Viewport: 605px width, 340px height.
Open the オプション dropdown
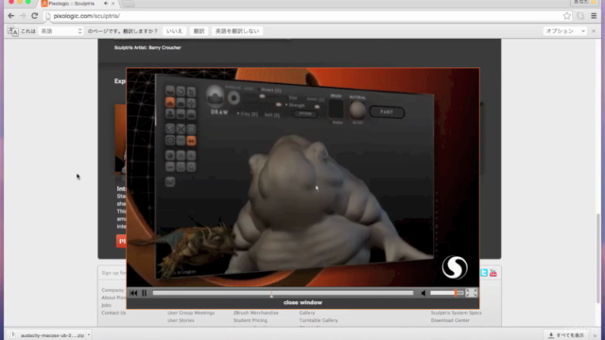(565, 31)
